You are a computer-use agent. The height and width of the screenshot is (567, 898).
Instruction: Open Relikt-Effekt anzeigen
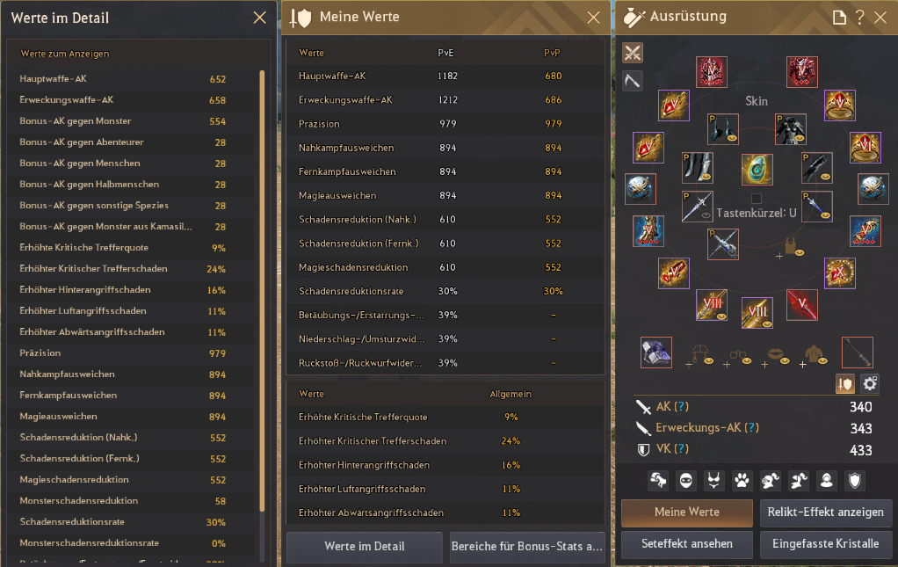825,512
